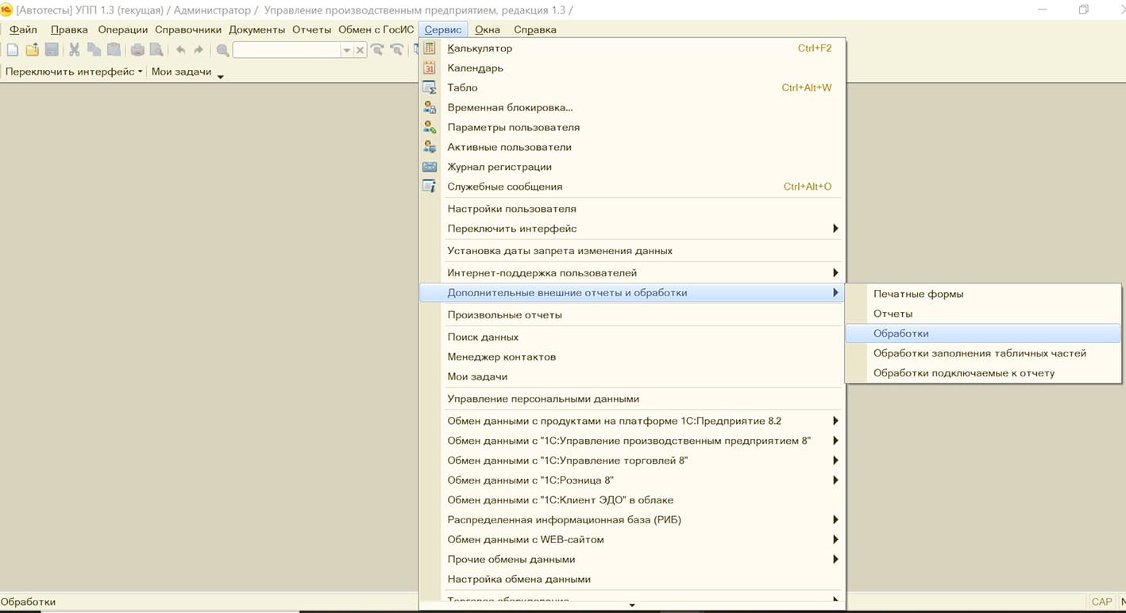
Task: Click into the toolbar search input field
Action: click(287, 50)
